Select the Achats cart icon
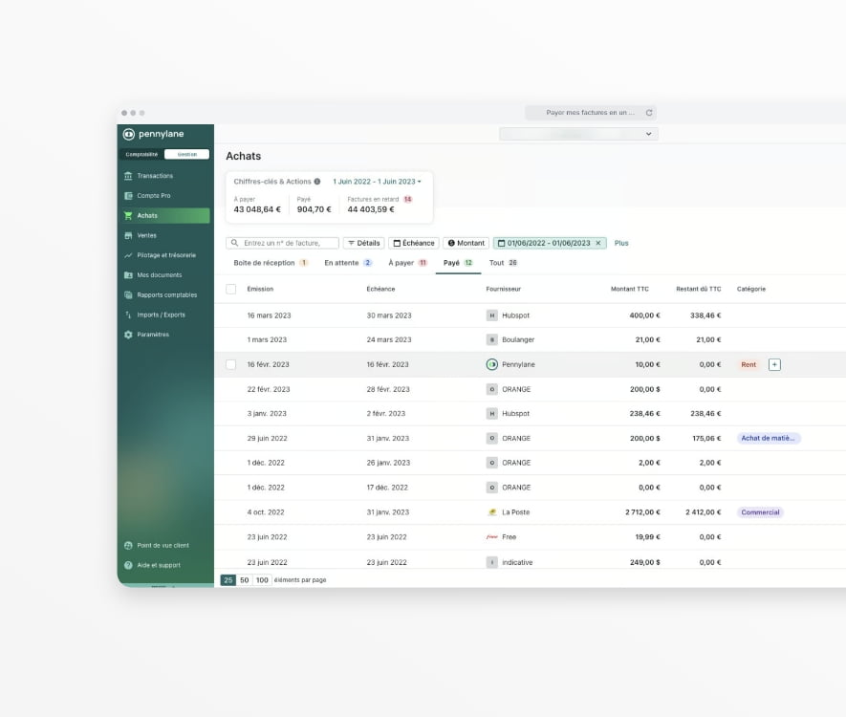This screenshot has width=846, height=717. click(x=128, y=216)
